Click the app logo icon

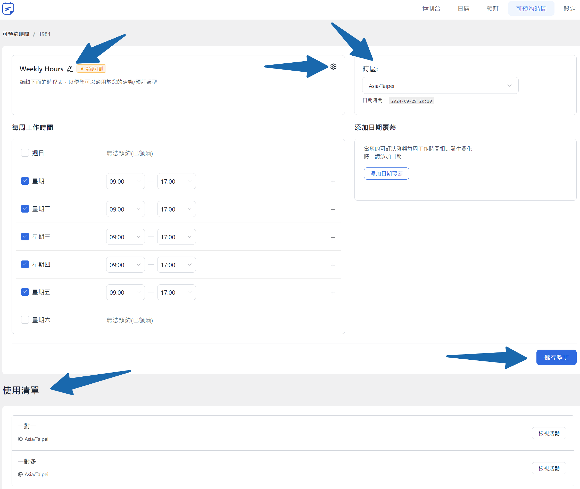(8, 8)
